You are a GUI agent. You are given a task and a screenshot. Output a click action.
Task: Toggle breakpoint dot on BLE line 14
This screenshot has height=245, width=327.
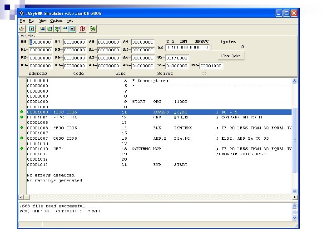(x=22, y=128)
